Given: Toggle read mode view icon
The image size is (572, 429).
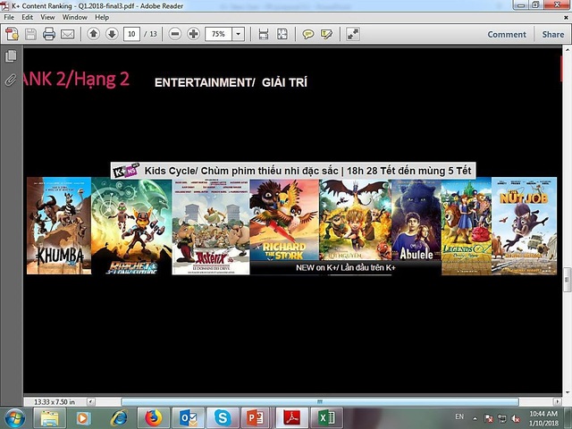Looking at the screenshot, I should click(353, 34).
